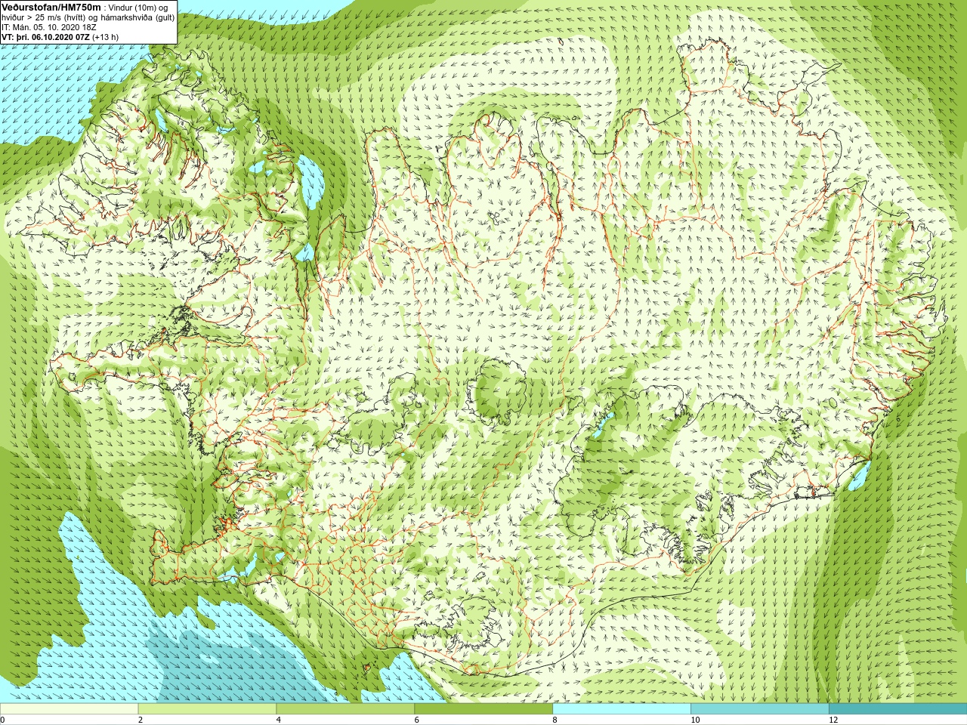967x725 pixels.
Task: Click the '0' scale label
Action: point(2,720)
